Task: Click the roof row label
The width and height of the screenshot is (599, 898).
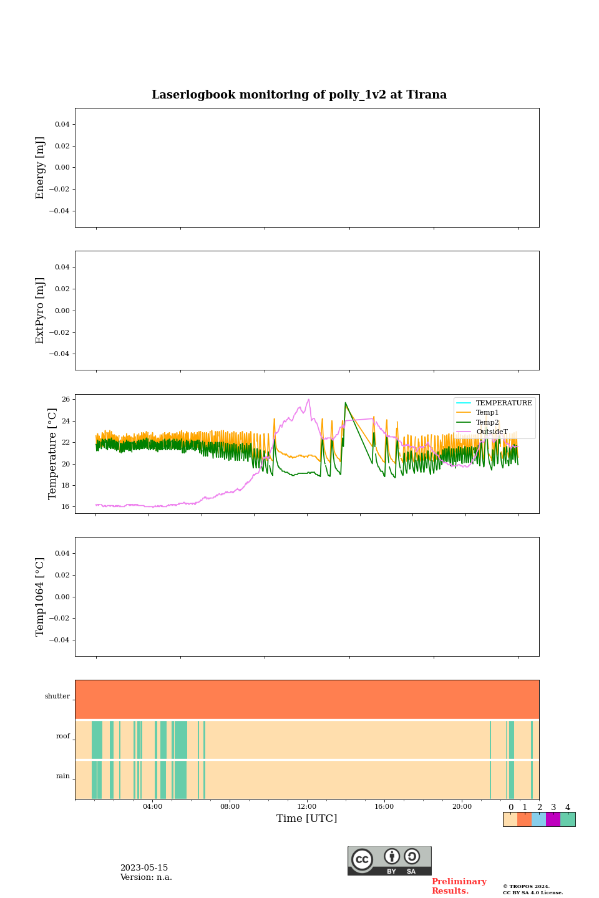Action: coord(63,736)
